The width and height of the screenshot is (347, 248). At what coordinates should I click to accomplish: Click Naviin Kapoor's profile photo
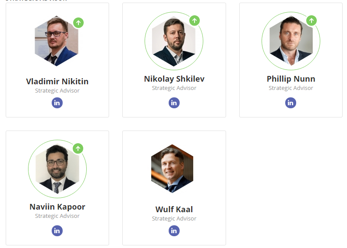(57, 169)
